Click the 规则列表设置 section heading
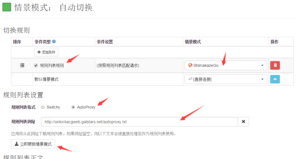296x159 pixels. pyautogui.click(x=23, y=95)
